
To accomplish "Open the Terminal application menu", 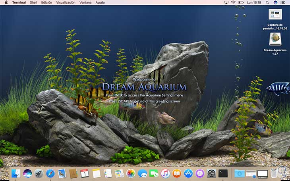I will coord(19,2).
